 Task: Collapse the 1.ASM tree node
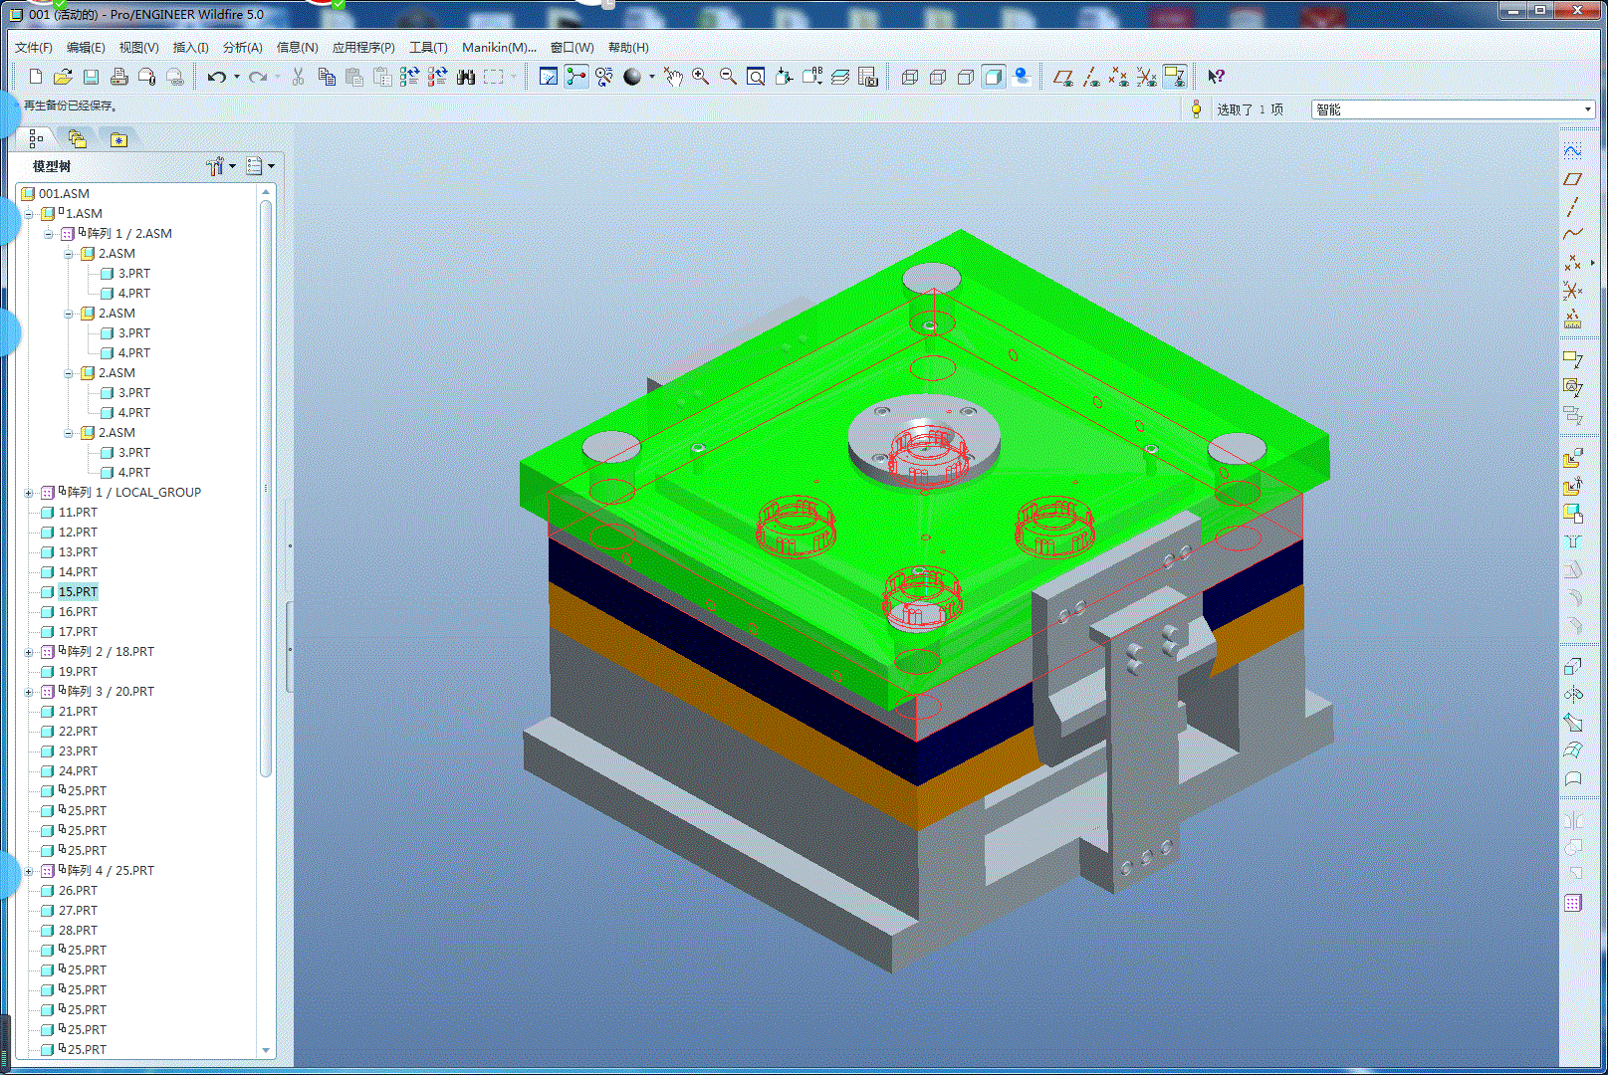pyautogui.click(x=29, y=214)
